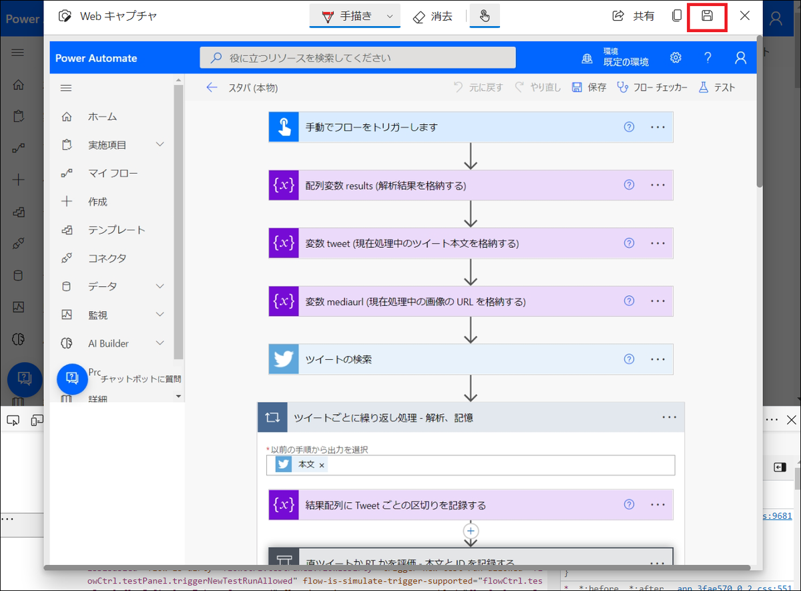Open My flows (マイ フロー)
Viewport: 801px width, 591px height.
pos(112,173)
